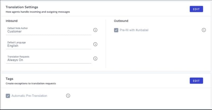Viewport: 212px width, 110px height.
Task: Select the Tags section heading
Action: pyautogui.click(x=10, y=79)
